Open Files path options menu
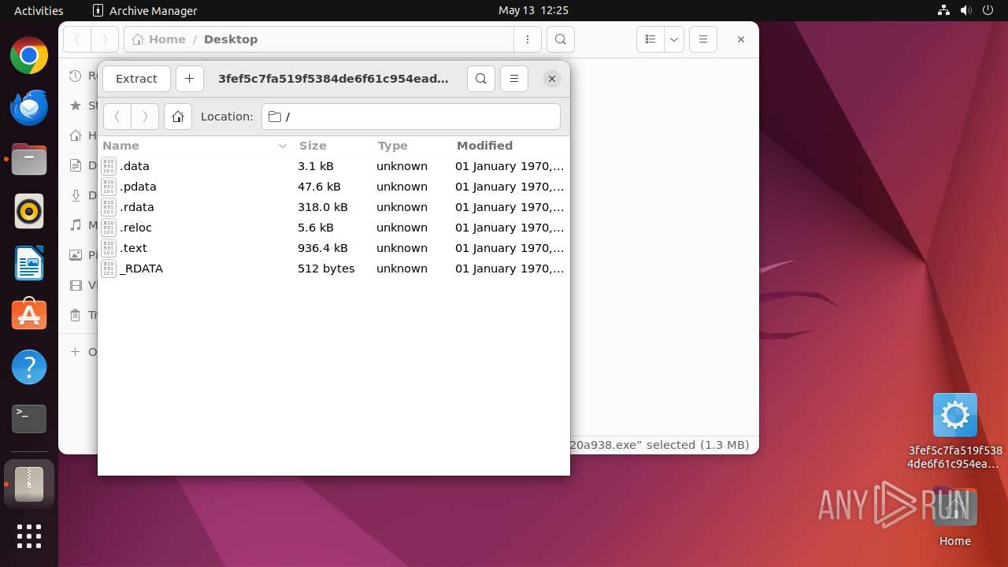This screenshot has height=567, width=1008. [528, 39]
